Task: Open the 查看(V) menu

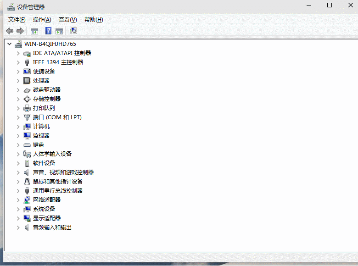Action: (67, 20)
